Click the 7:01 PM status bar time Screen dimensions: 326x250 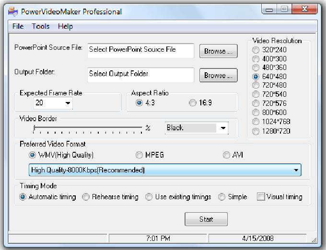point(158,239)
